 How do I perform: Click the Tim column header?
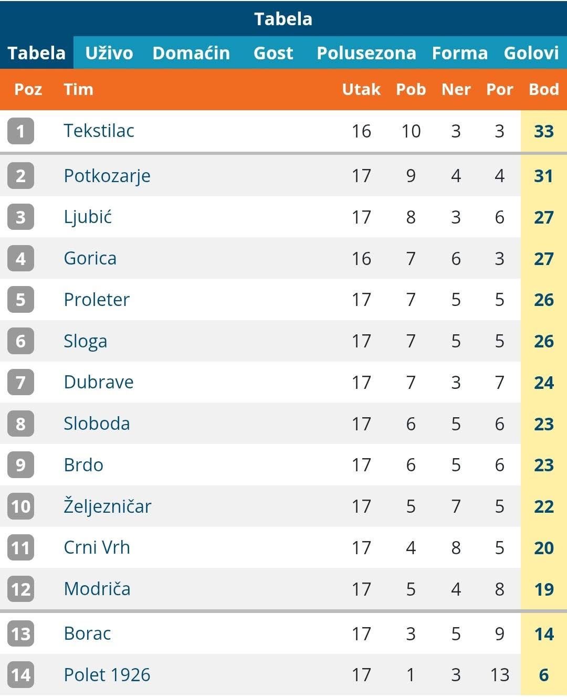(78, 89)
